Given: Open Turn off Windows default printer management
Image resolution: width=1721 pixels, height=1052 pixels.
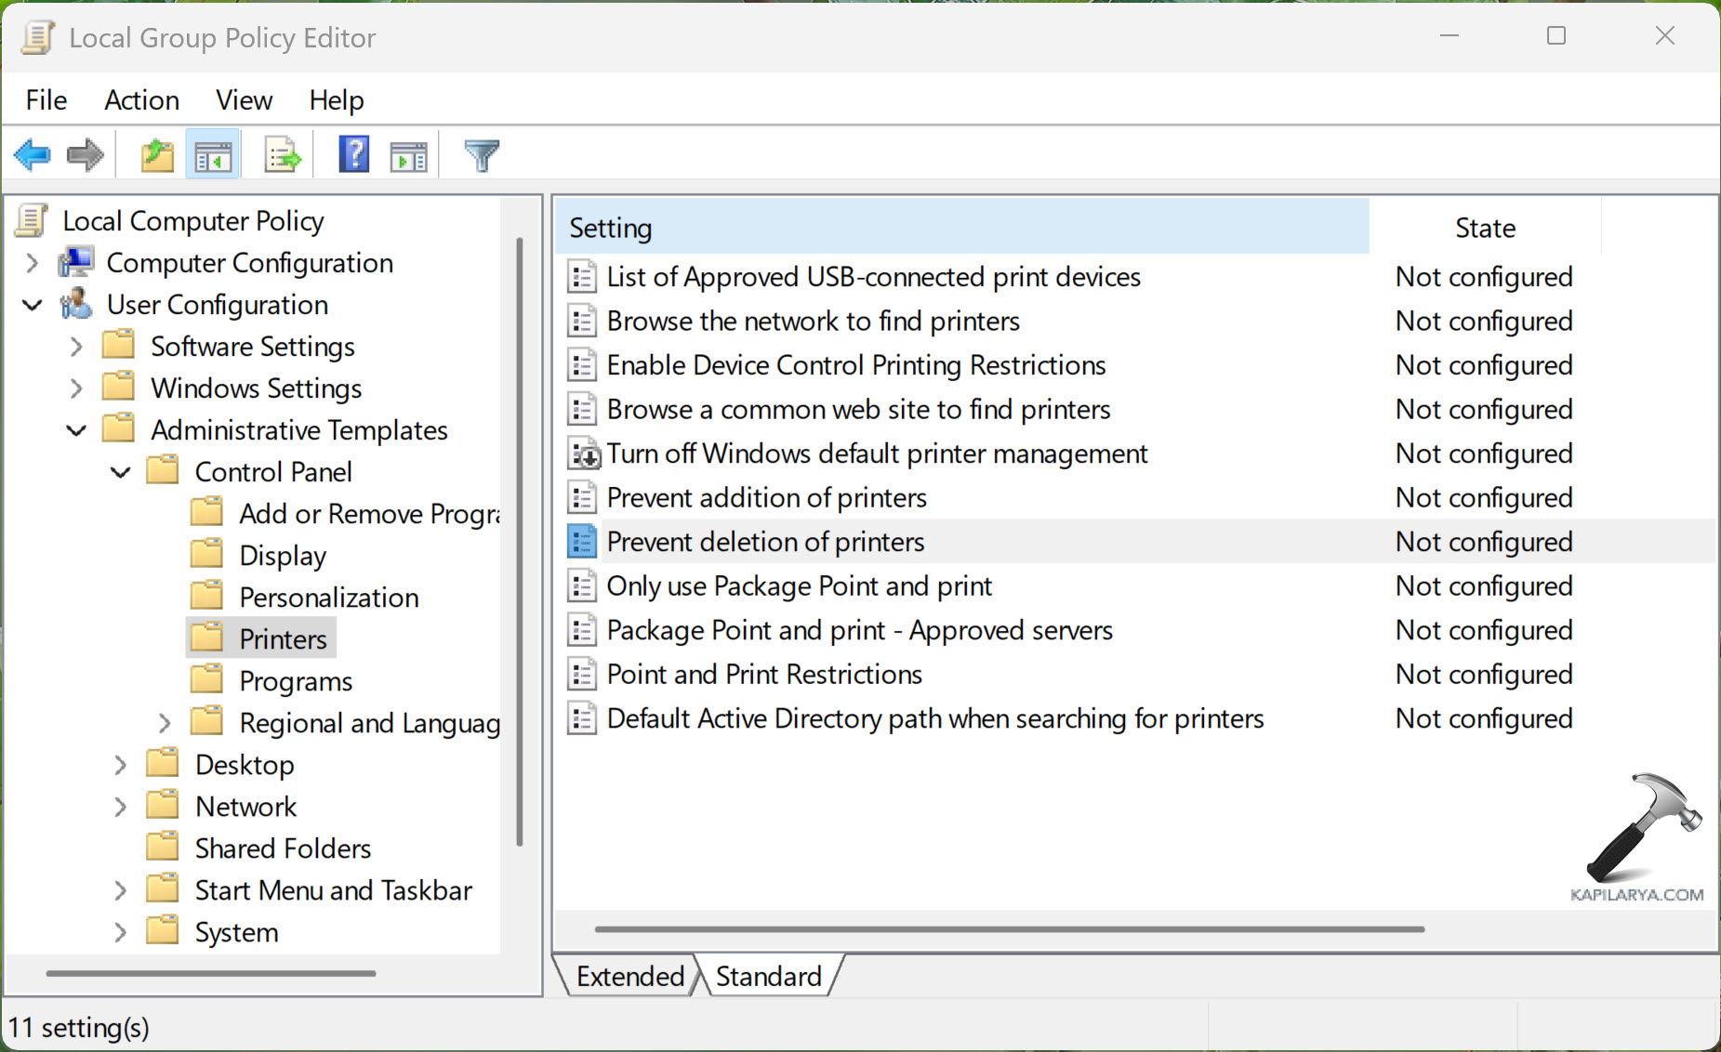Looking at the screenshot, I should click(876, 454).
